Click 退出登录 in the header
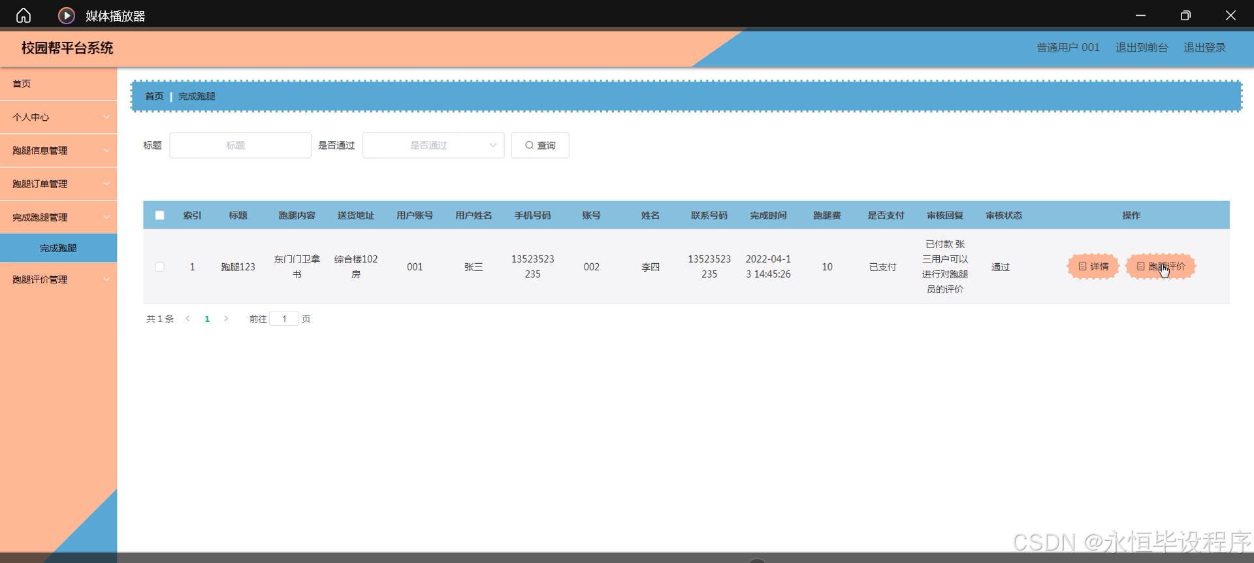This screenshot has width=1254, height=563. pyautogui.click(x=1205, y=48)
